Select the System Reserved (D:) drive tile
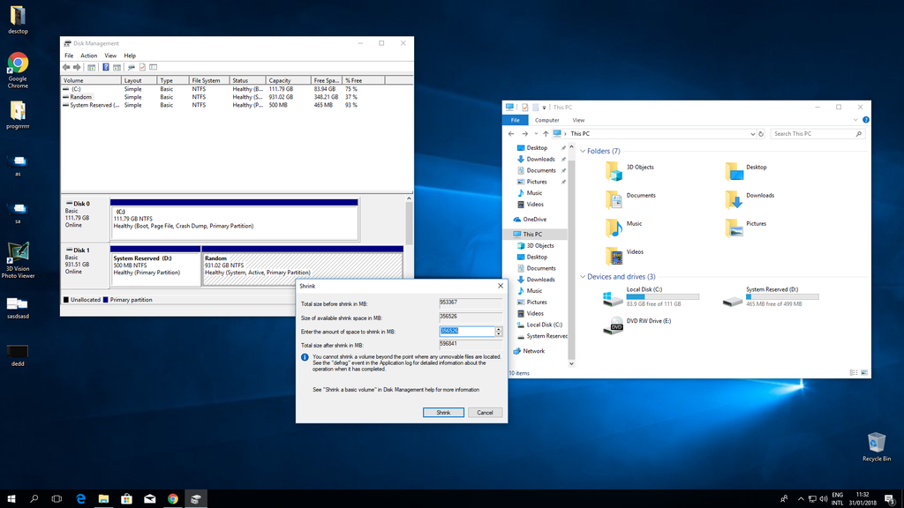Image resolution: width=904 pixels, height=508 pixels. point(771,296)
